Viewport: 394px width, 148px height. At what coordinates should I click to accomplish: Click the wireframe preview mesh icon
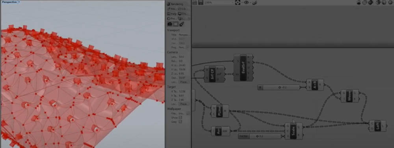point(365,2)
